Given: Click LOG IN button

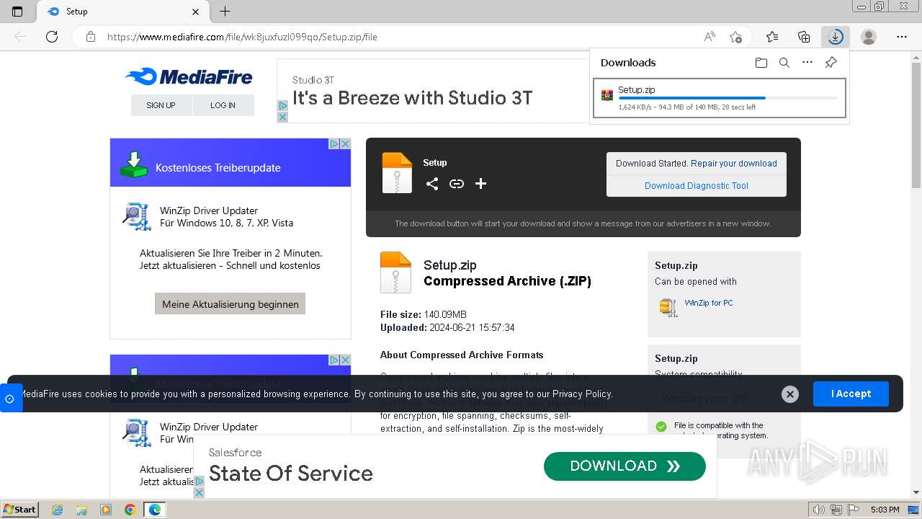Looking at the screenshot, I should [x=223, y=105].
